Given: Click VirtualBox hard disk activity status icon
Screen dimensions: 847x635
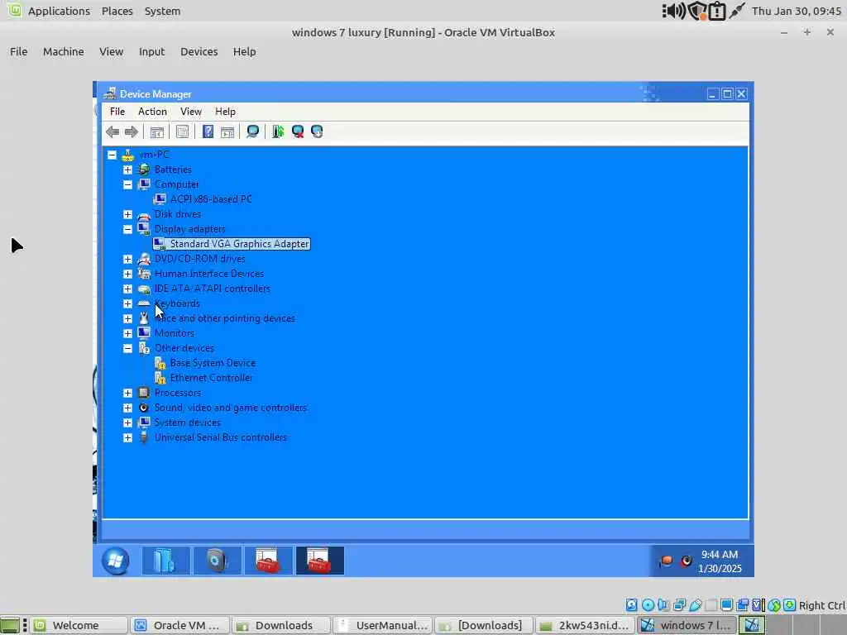Looking at the screenshot, I should [631, 605].
